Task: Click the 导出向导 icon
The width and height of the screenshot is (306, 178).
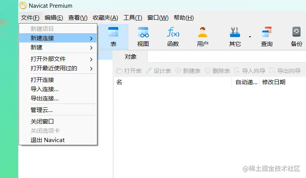Action: (x=272, y=71)
